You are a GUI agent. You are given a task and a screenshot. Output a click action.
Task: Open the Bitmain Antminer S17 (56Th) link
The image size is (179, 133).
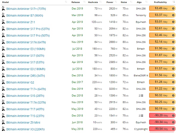pos(25,56)
